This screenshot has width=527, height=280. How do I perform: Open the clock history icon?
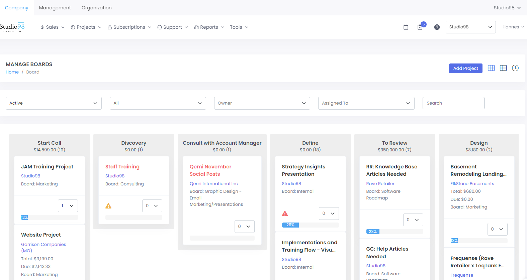coord(515,68)
